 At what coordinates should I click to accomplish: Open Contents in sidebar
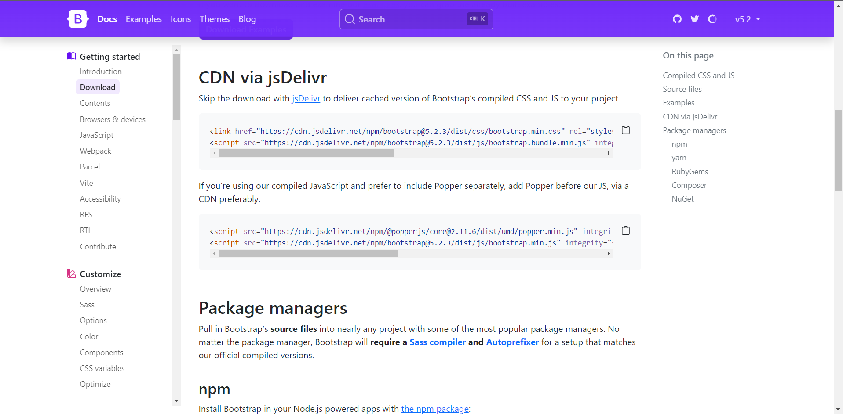pos(95,103)
